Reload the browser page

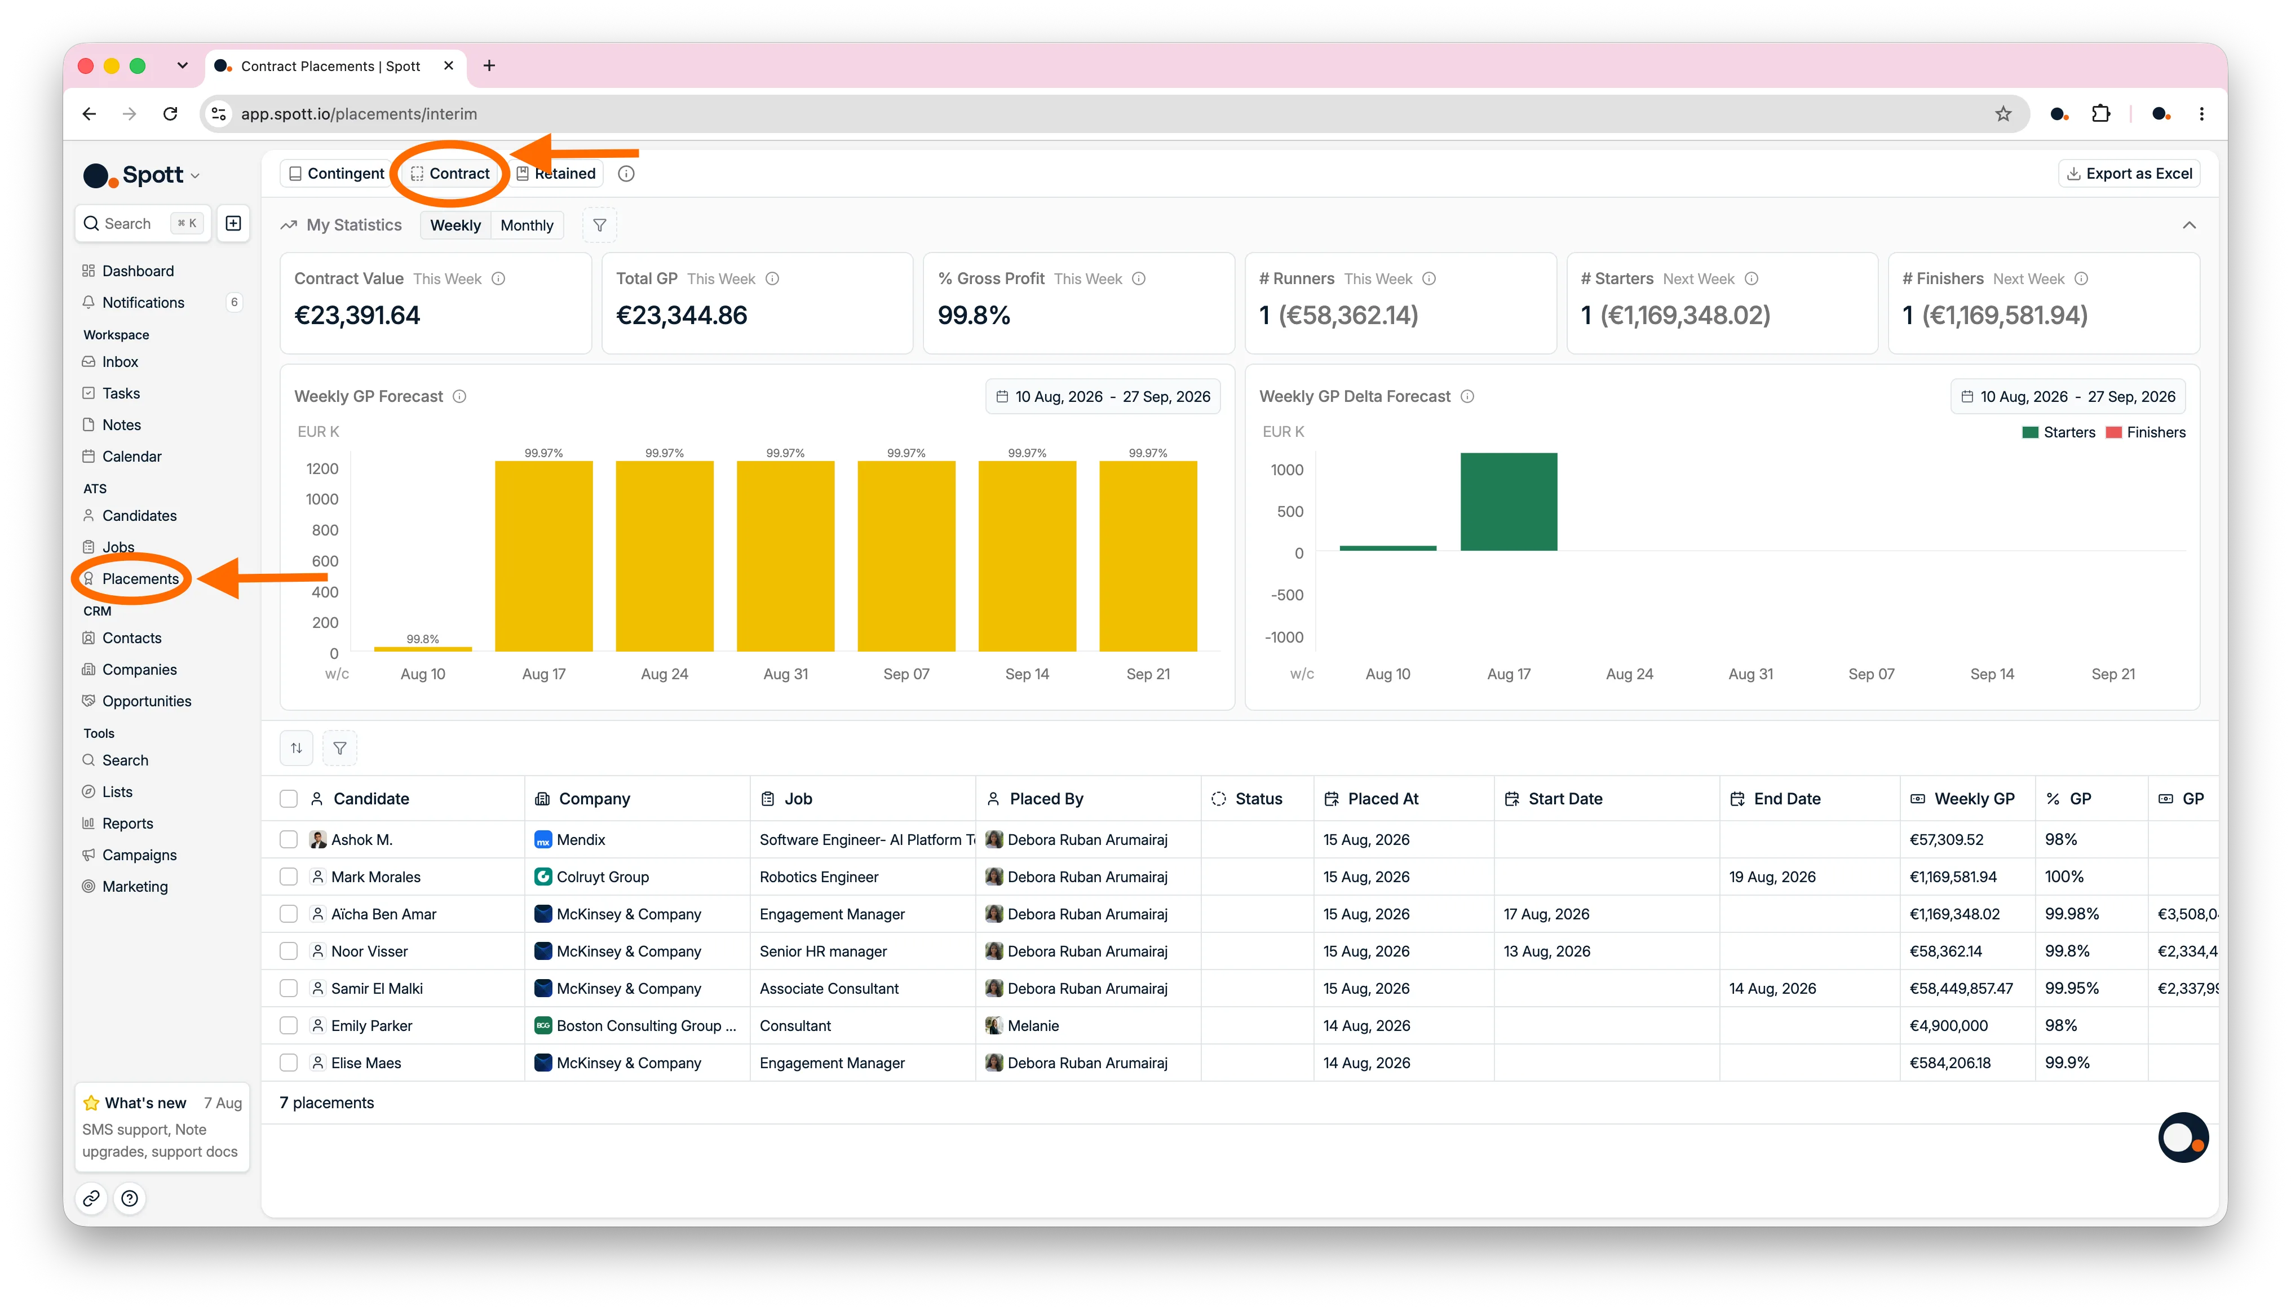pyautogui.click(x=170, y=114)
